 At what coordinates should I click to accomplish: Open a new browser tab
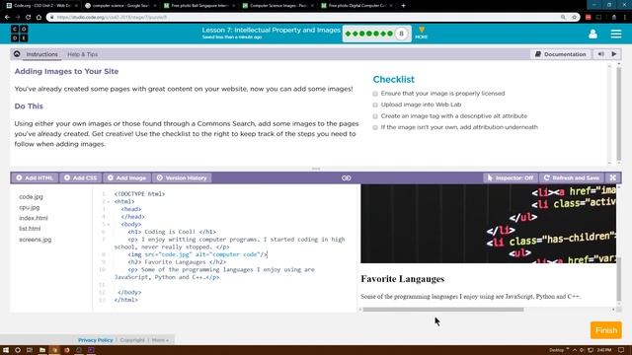[x=404, y=6]
